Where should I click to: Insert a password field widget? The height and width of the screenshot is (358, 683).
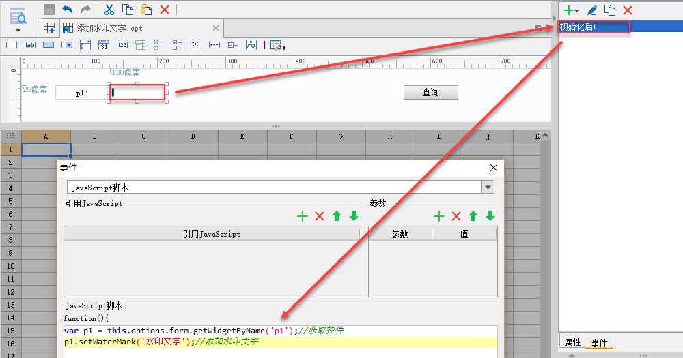[x=214, y=45]
